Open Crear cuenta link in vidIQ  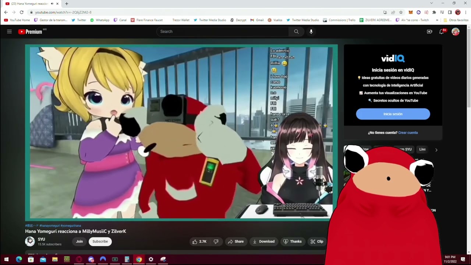(408, 132)
